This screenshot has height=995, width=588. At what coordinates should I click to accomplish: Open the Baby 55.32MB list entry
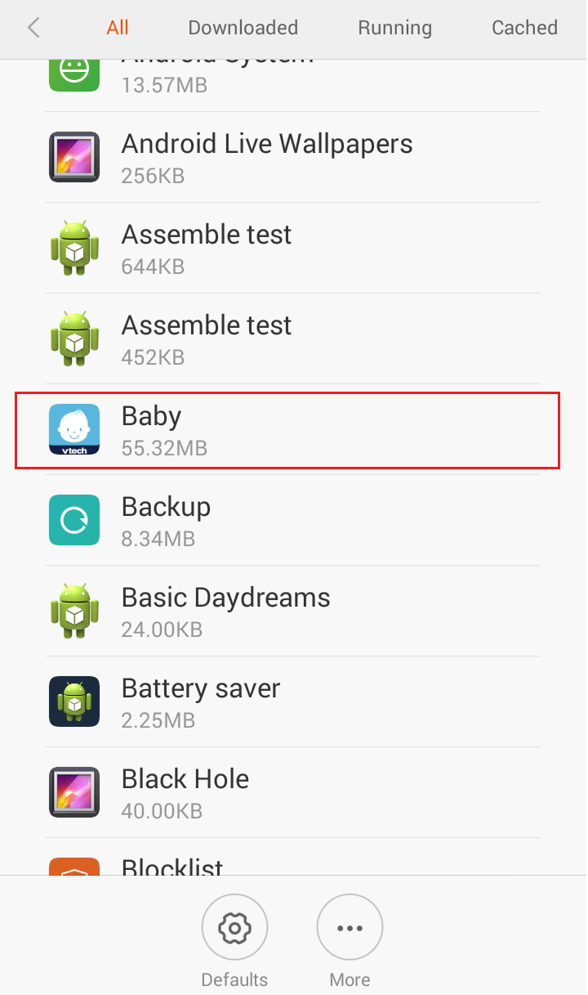[287, 429]
